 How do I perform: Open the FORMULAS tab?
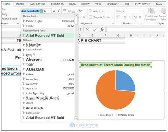tap(57, 4)
